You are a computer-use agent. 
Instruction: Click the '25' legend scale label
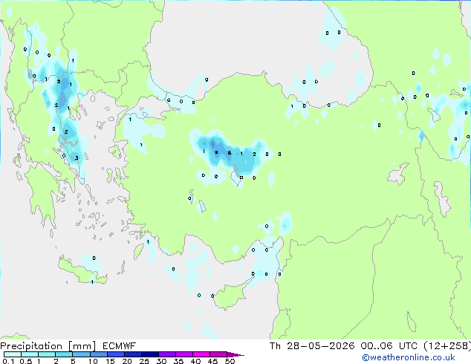[x=144, y=361]
